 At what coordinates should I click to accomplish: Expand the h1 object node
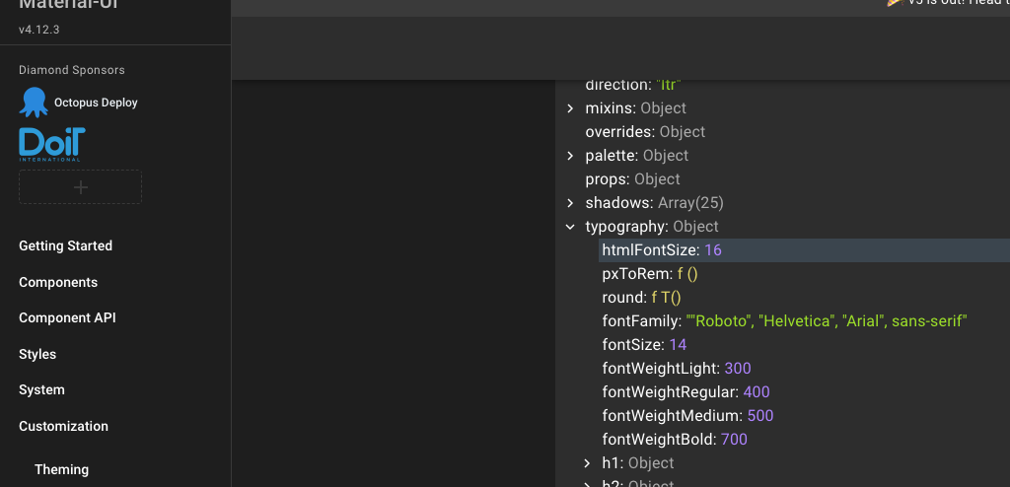click(x=587, y=463)
